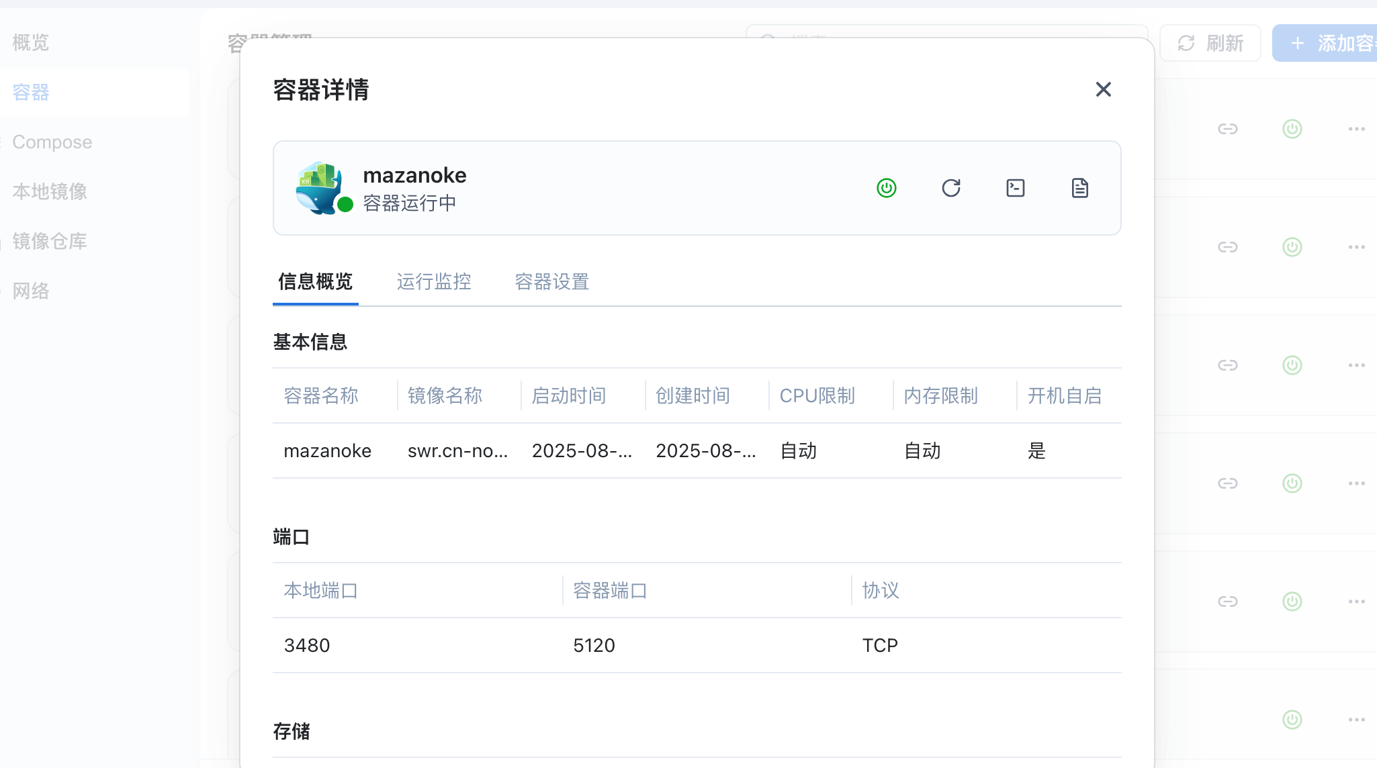Open the container log document icon

tap(1080, 188)
